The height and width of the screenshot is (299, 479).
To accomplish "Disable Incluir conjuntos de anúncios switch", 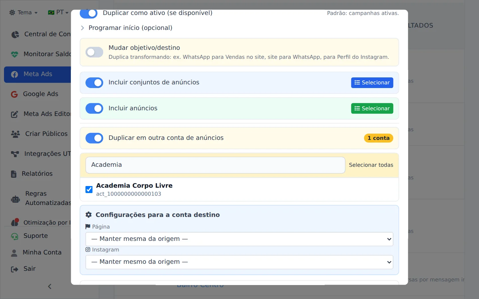I will (x=94, y=83).
